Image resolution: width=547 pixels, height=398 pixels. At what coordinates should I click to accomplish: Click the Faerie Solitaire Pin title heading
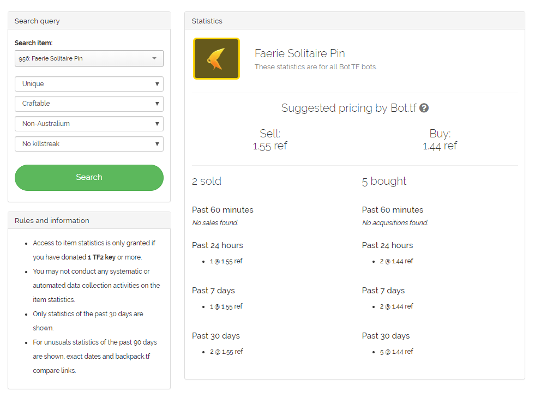pyautogui.click(x=299, y=53)
